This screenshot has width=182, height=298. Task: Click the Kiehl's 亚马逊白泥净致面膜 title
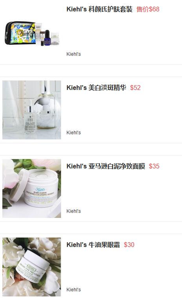(106, 166)
